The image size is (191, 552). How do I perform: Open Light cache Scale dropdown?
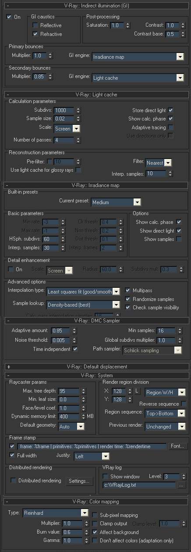point(67,129)
